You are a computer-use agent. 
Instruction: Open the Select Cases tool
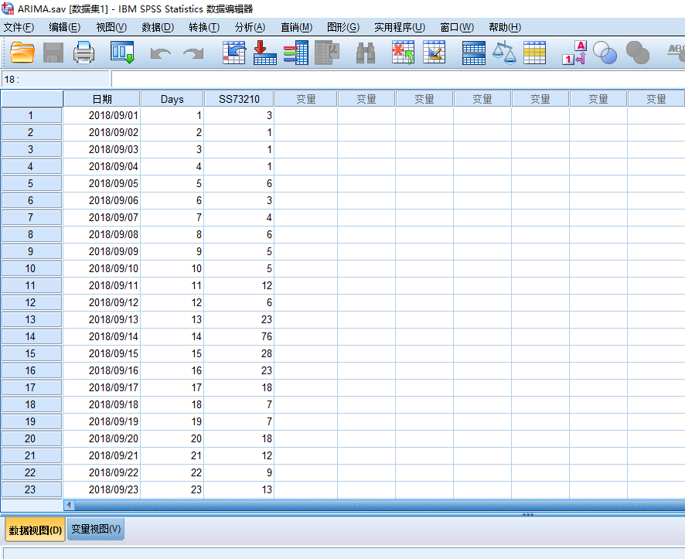[x=533, y=53]
